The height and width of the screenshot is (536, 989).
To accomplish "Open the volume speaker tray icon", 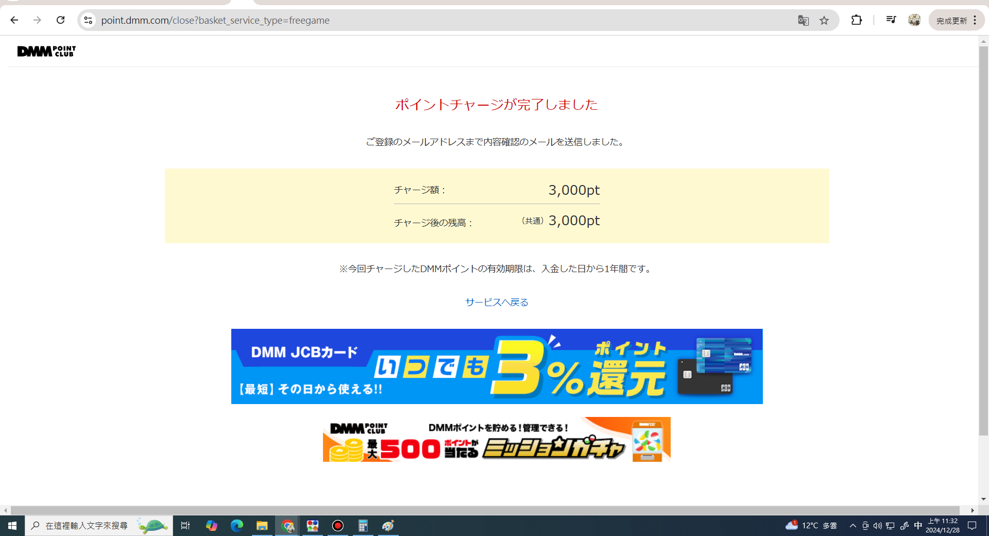I will click(878, 526).
